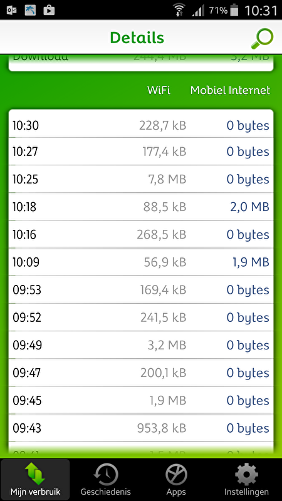Open the Apps tab
Image resolution: width=282 pixels, height=501 pixels.
(x=176, y=480)
